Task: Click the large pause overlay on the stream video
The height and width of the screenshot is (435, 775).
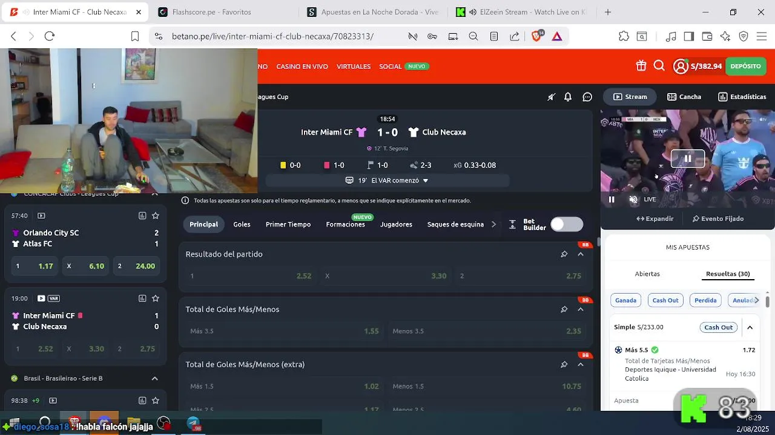Action: (x=688, y=159)
